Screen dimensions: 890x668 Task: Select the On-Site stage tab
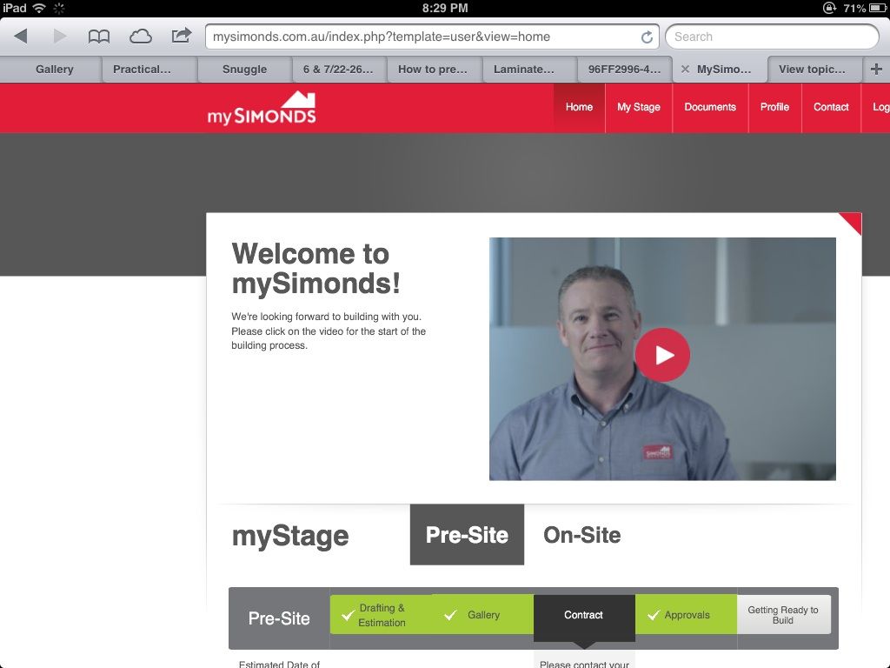(581, 535)
